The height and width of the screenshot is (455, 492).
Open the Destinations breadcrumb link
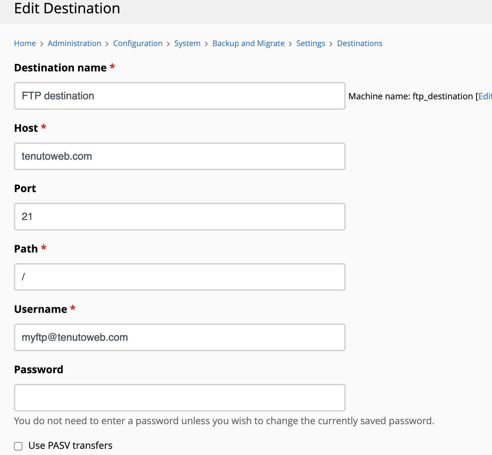pyautogui.click(x=360, y=43)
